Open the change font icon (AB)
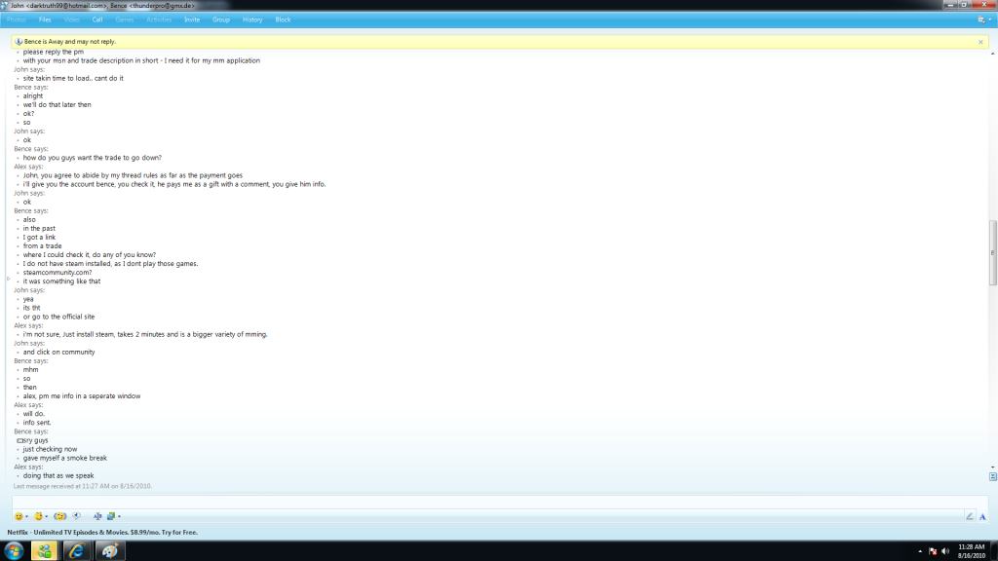 [97, 516]
